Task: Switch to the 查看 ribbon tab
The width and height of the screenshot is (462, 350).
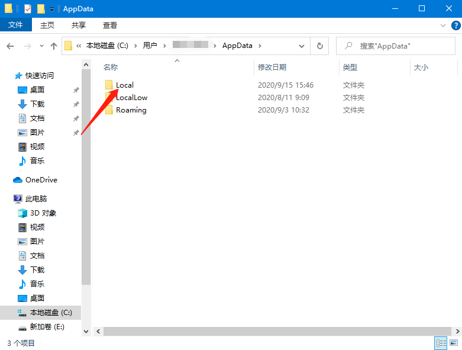Action: pos(110,25)
